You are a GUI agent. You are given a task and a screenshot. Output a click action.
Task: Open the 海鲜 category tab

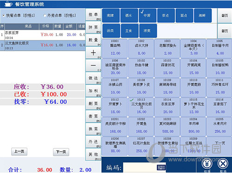(x=203, y=15)
